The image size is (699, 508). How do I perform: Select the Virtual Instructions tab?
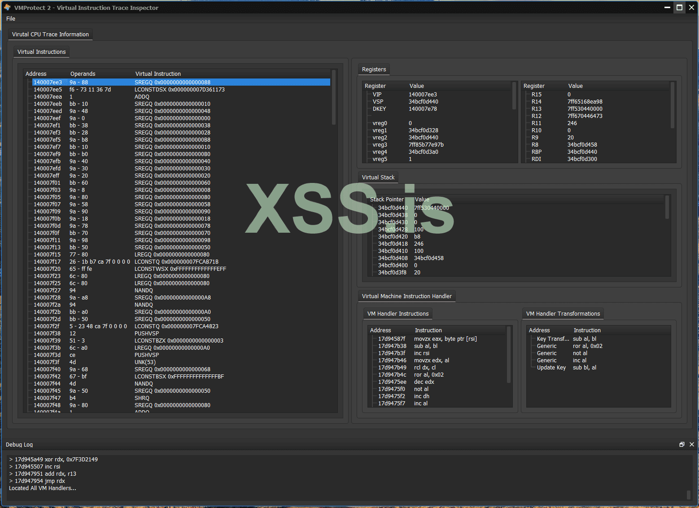pos(41,52)
